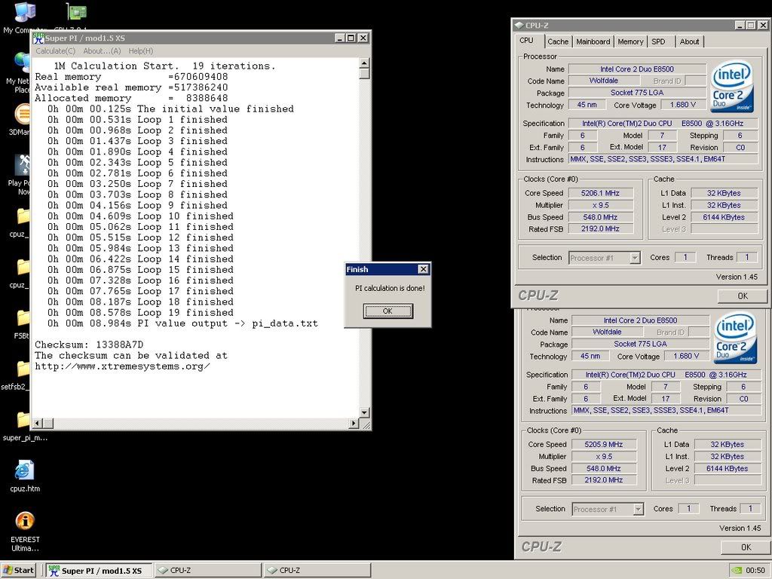Image resolution: width=772 pixels, height=579 pixels.
Task: Click the 'Allocated memory = 8388648' line
Action: tap(131, 98)
